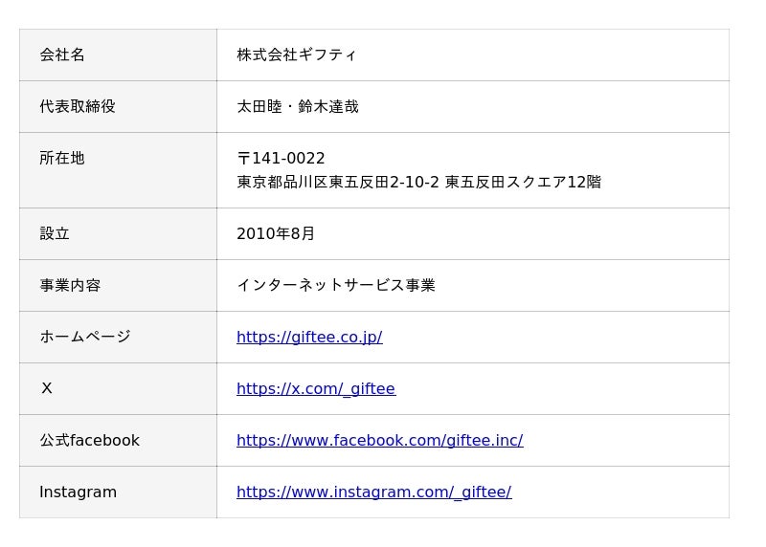The image size is (766, 547).
Task: Click the 2010年8月 establishment date
Action: [276, 233]
